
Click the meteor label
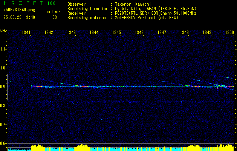54,12
